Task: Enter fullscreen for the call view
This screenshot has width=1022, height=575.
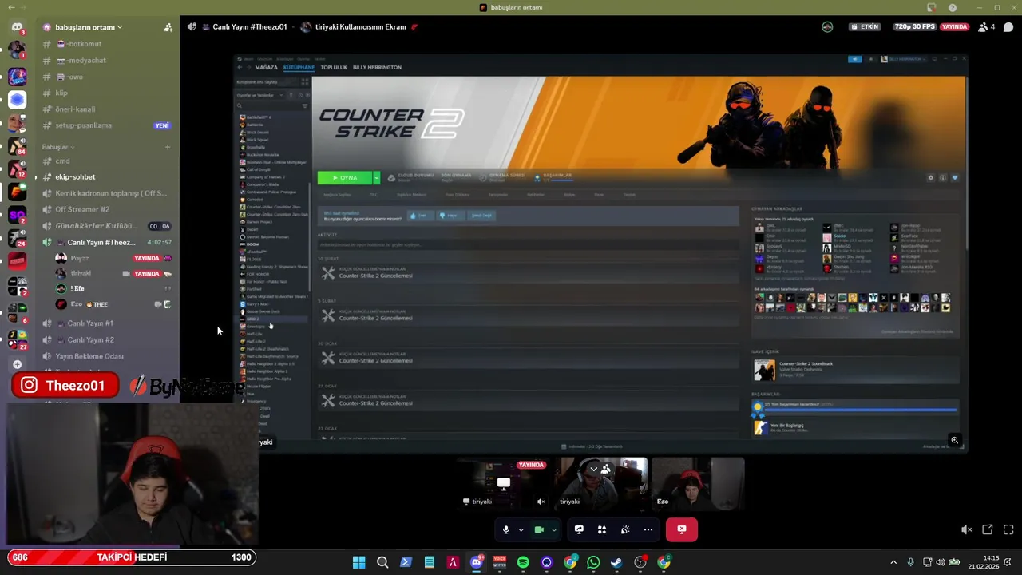Action: (1008, 529)
